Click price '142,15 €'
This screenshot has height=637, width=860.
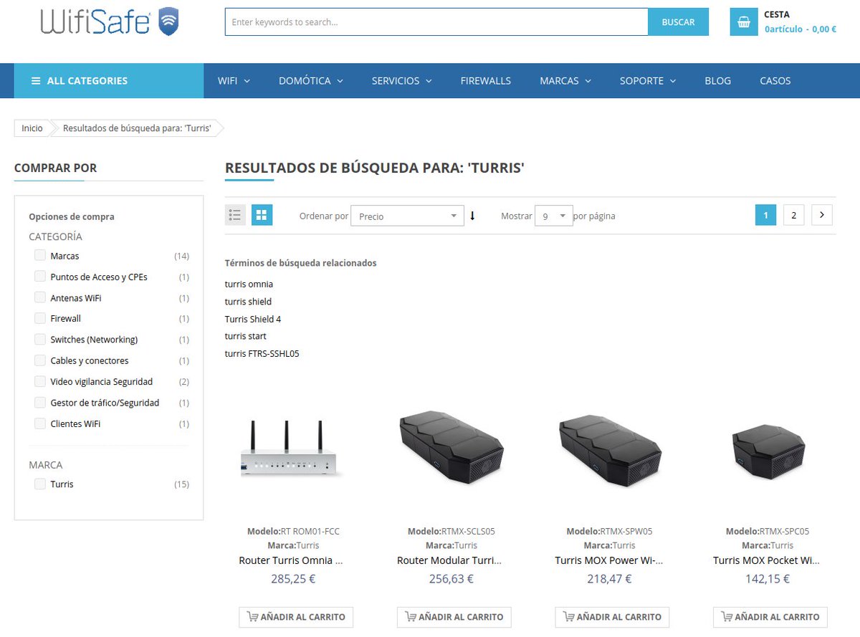click(x=768, y=579)
